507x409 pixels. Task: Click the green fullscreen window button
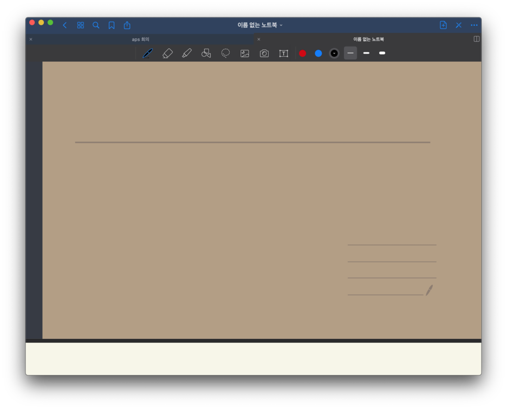(50, 22)
